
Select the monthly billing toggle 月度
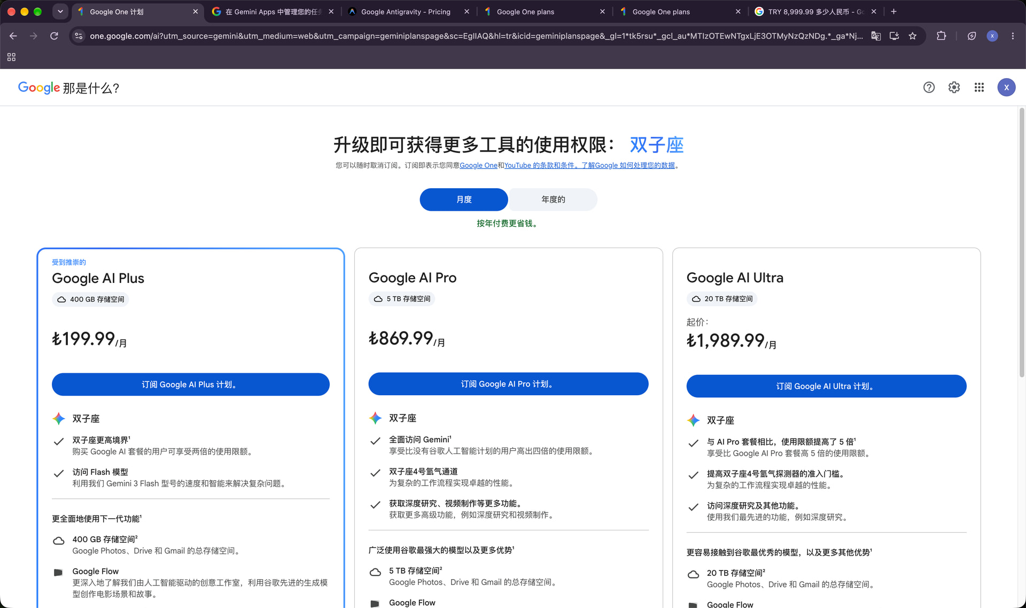click(464, 199)
